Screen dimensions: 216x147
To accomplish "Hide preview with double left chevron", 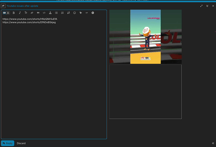I will (x=213, y=143).
